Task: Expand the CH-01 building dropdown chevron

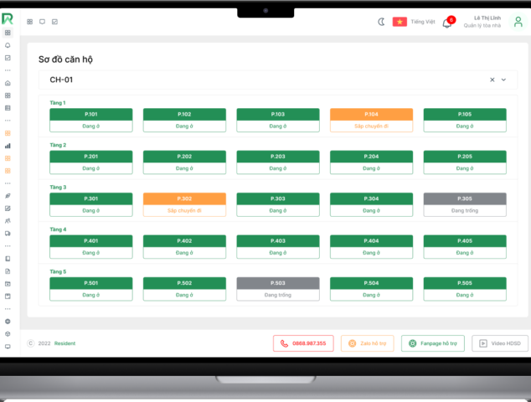Action: tap(503, 80)
